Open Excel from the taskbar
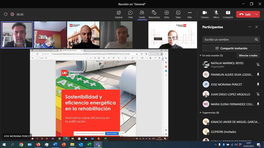The width and height of the screenshot is (264, 148). click(x=89, y=144)
